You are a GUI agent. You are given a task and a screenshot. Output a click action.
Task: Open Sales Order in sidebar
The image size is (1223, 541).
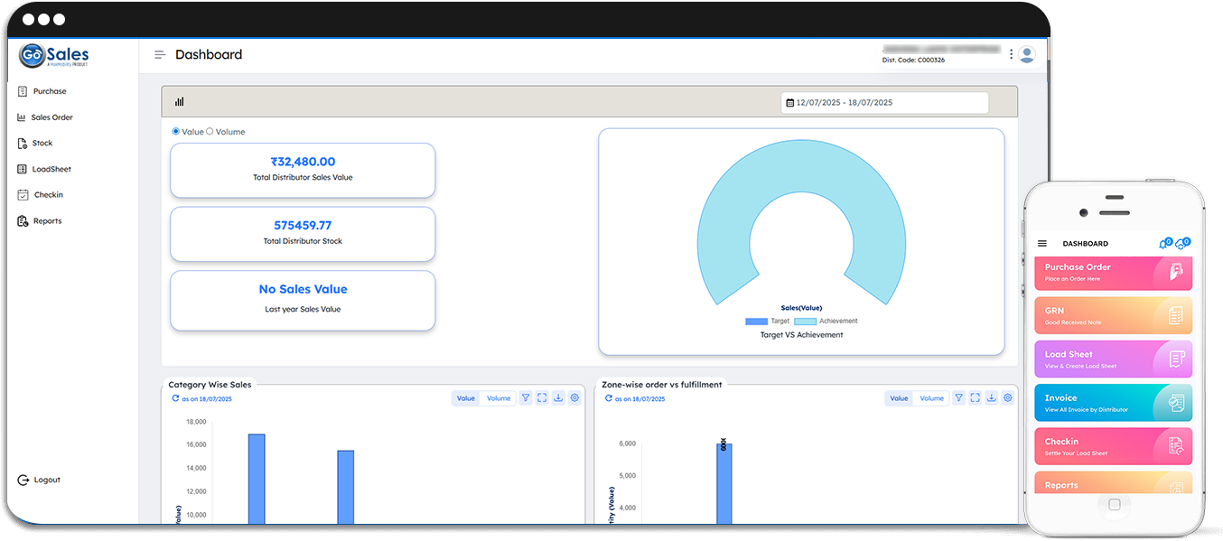pos(45,117)
